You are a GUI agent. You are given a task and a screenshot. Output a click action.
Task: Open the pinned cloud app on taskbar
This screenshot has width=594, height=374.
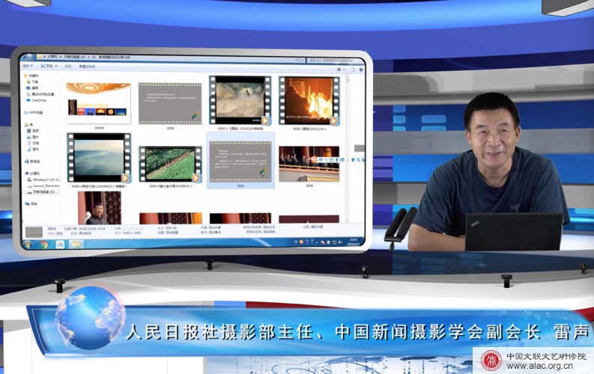click(59, 245)
